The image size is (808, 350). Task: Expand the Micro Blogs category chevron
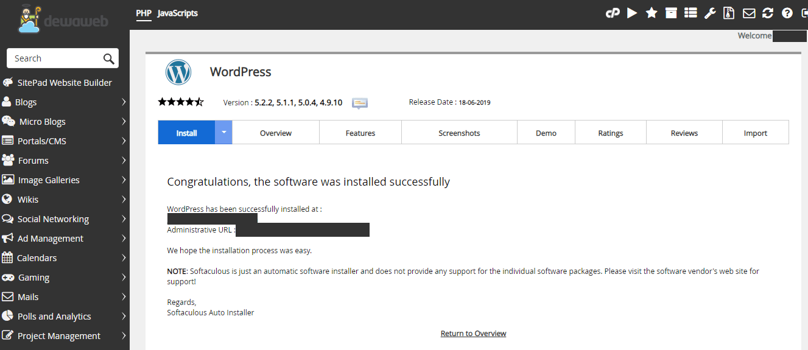pos(124,121)
